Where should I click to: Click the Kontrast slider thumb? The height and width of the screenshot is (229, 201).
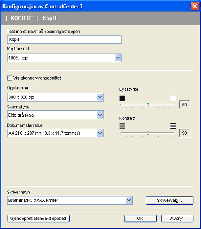[x=148, y=133]
